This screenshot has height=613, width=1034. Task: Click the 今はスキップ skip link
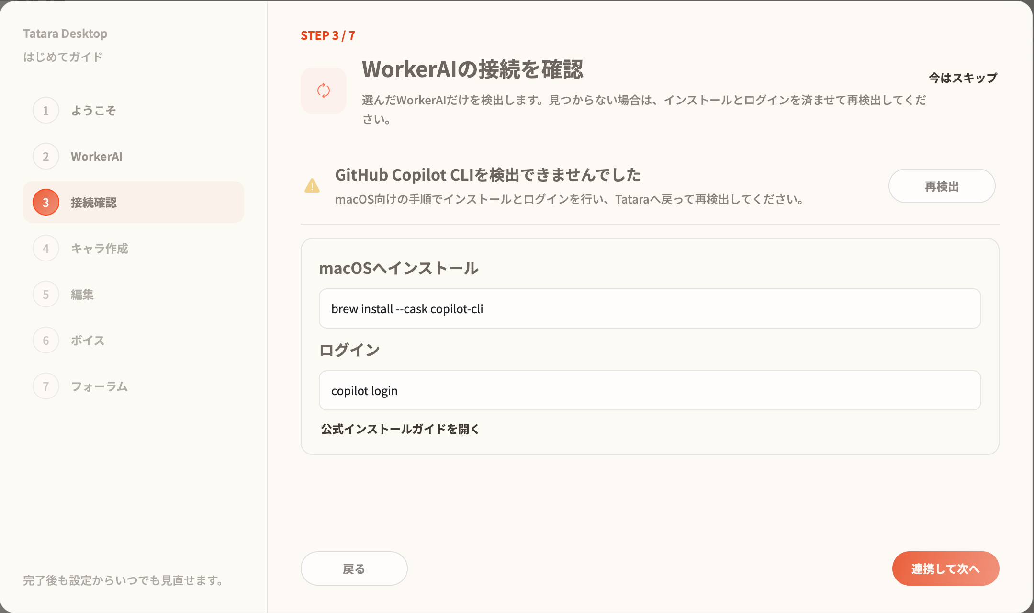[x=963, y=78]
